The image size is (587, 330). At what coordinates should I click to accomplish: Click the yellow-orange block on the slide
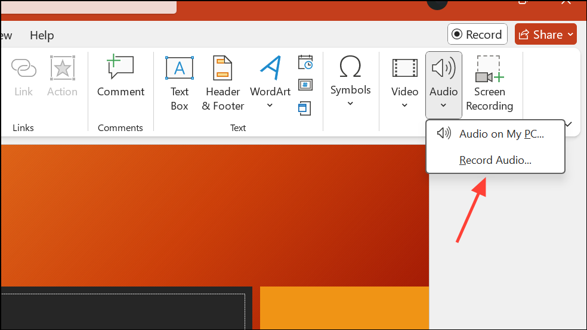pos(344,308)
